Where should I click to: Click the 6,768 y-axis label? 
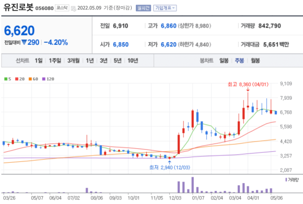tap(286, 112)
